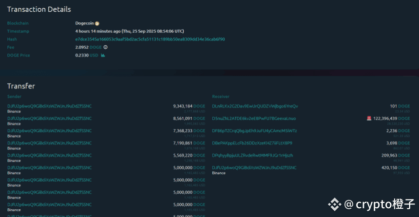Open the transaction hash link e7dce3545a...
Screen dimensions: 419x217
[x=150, y=39]
